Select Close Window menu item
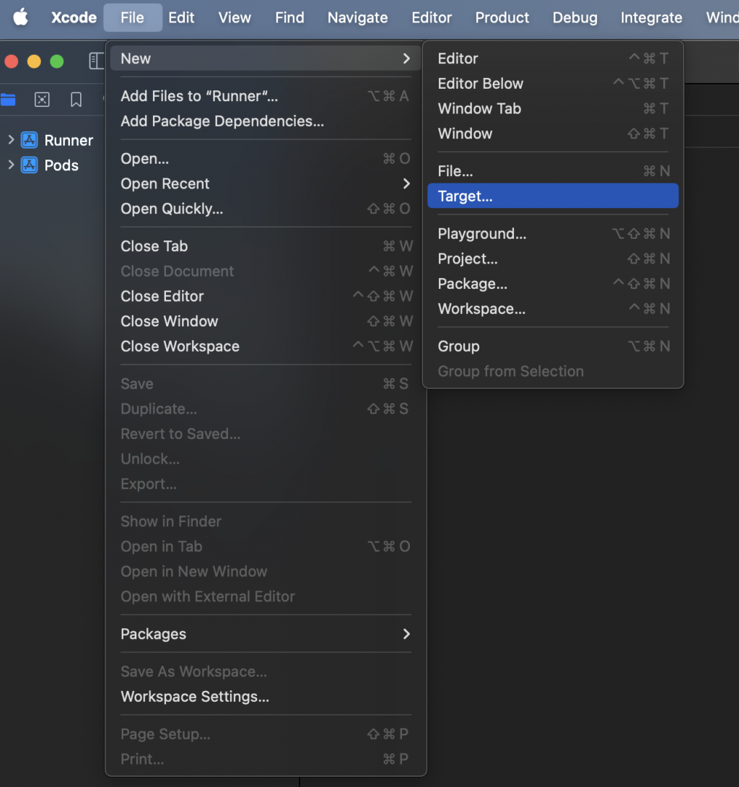Screen dimensions: 739x787 tap(266, 321)
